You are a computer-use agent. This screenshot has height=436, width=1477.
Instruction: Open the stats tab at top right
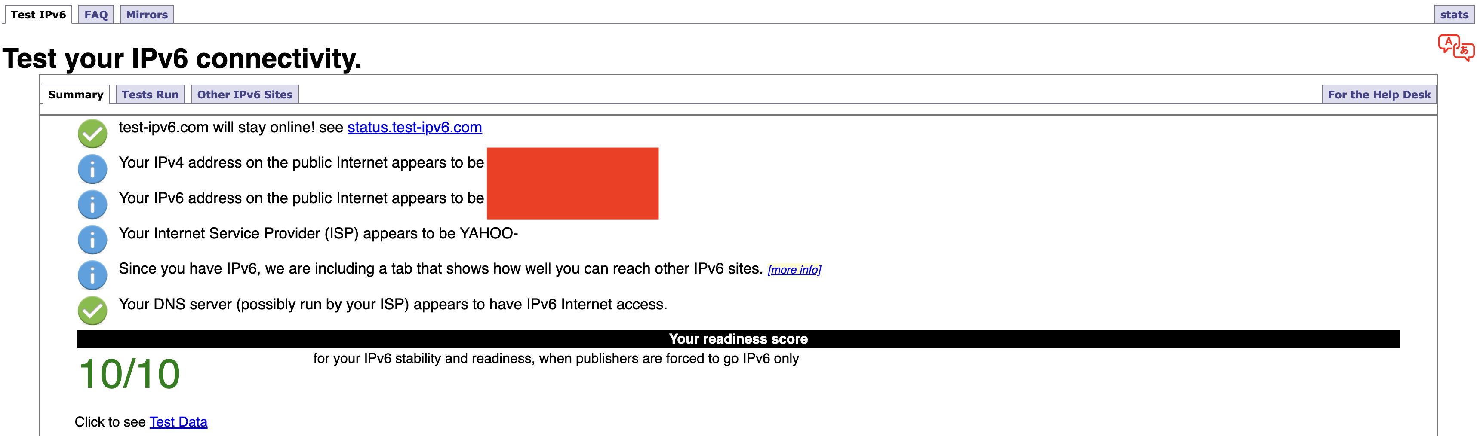pos(1455,15)
